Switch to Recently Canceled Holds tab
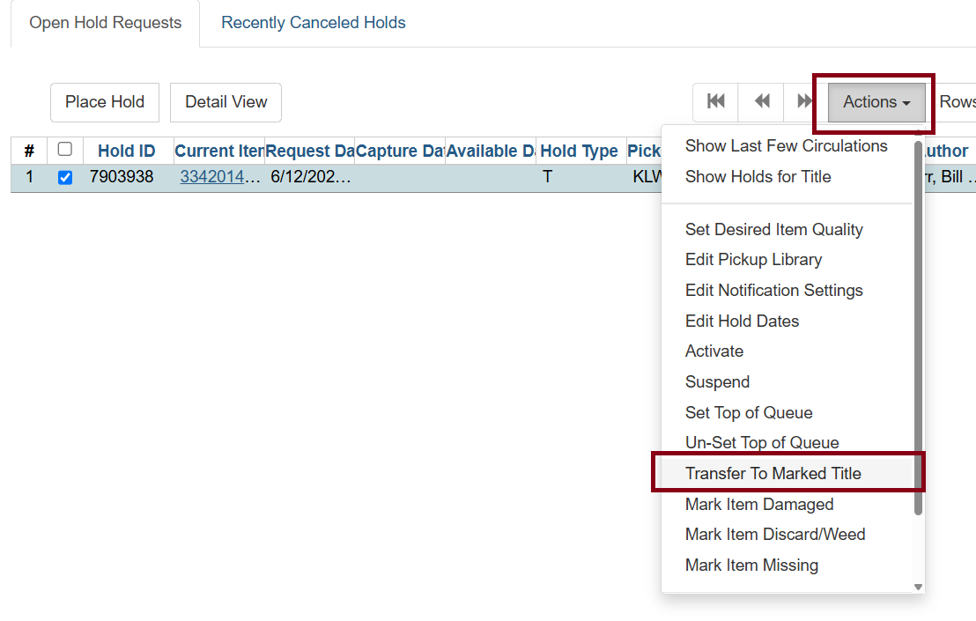Screen dimensions: 976x621 point(313,23)
